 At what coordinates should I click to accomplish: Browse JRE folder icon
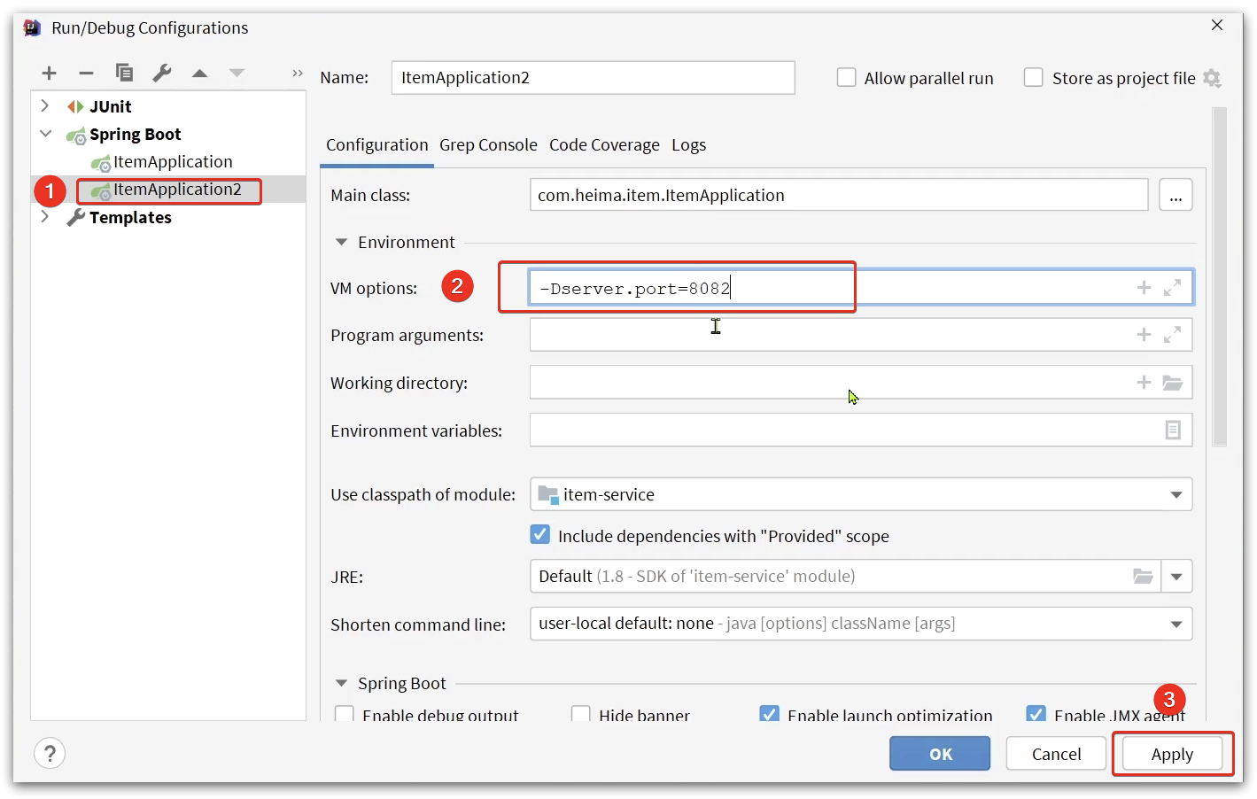tap(1143, 577)
